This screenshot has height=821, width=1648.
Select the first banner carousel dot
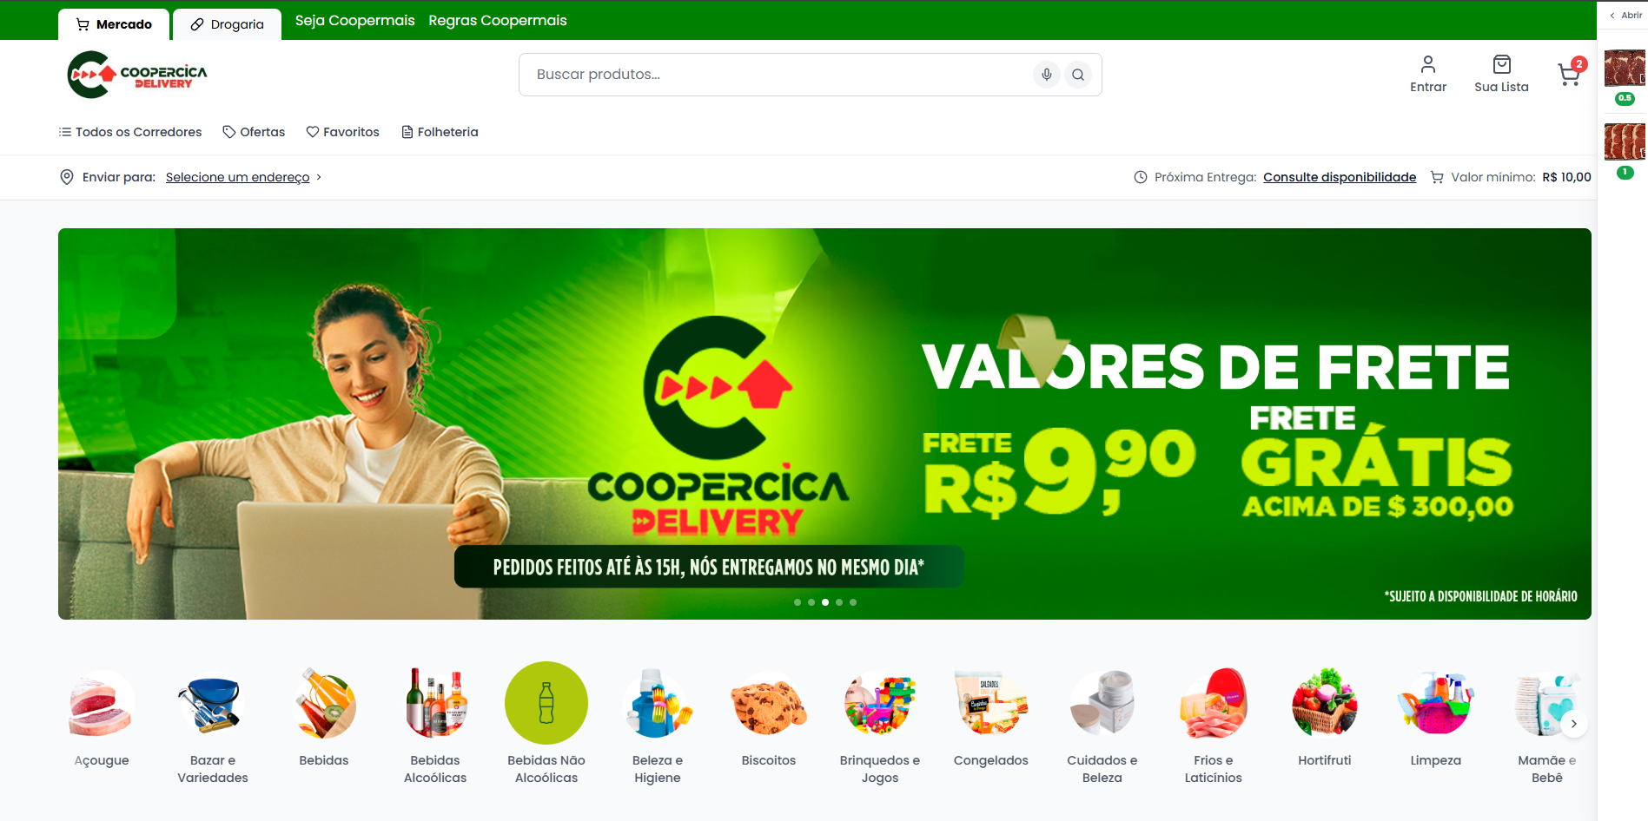pos(798,602)
